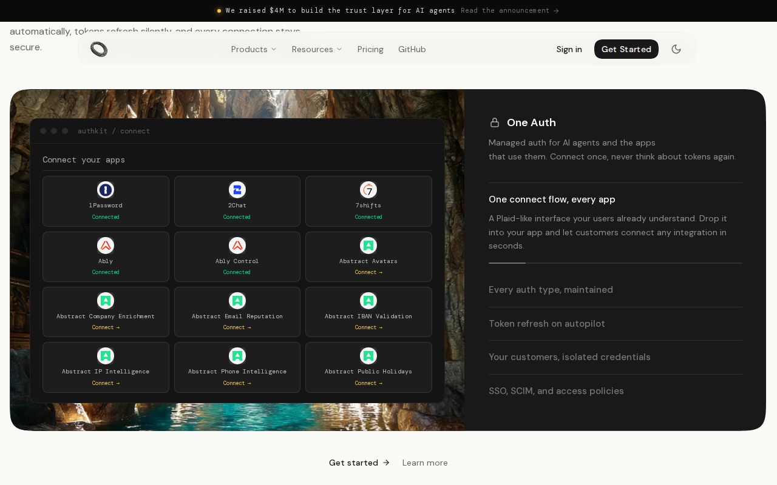Viewport: 777px width, 485px height.
Task: Click the Ably app icon
Action: [106, 246]
